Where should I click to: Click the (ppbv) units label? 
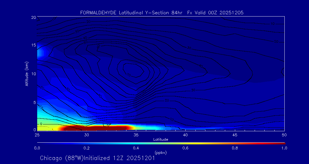(x=161, y=153)
